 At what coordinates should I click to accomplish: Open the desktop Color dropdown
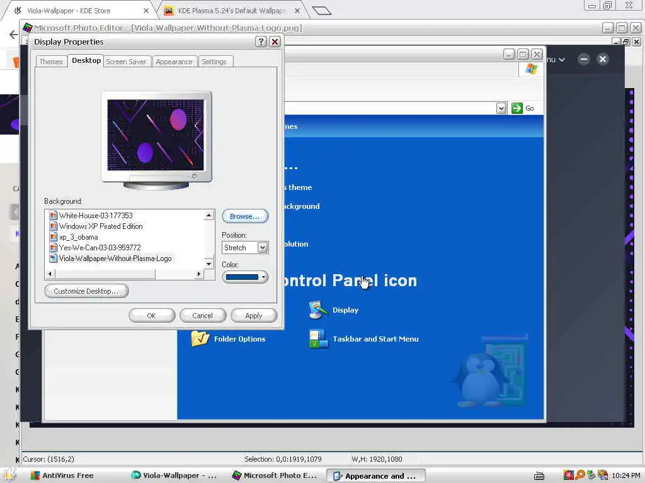[x=245, y=277]
